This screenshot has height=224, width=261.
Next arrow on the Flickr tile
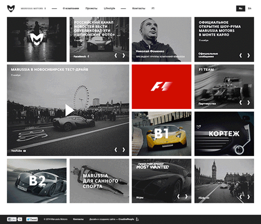pos(248,197)
